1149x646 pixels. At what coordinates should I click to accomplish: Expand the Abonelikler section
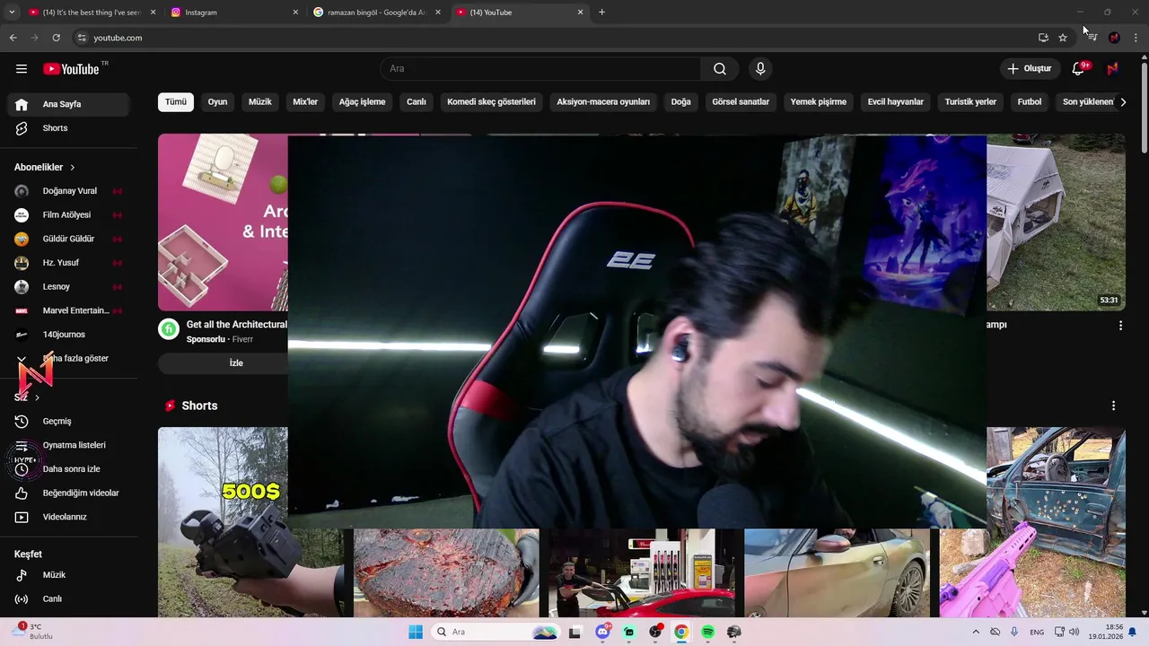pyautogui.click(x=45, y=167)
